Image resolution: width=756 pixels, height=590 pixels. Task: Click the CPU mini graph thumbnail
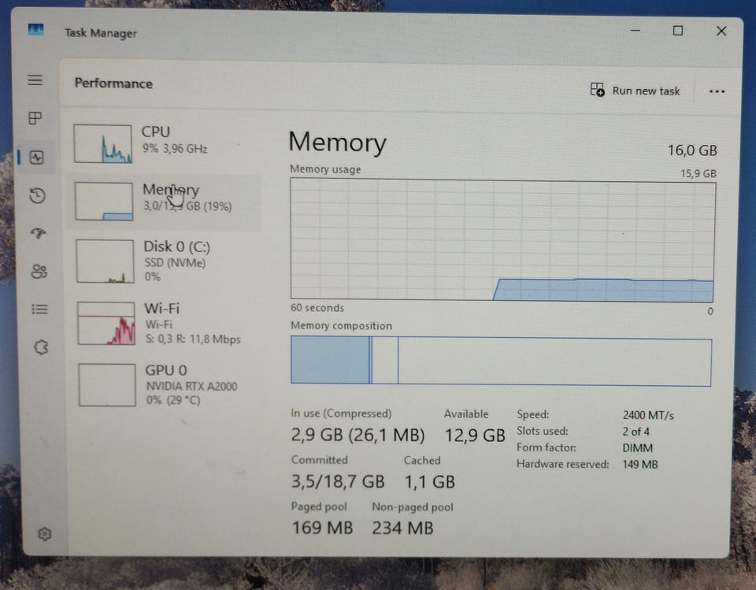(x=102, y=143)
